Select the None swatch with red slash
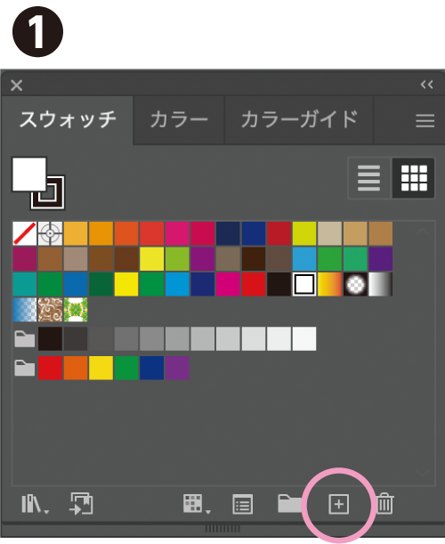 point(25,233)
